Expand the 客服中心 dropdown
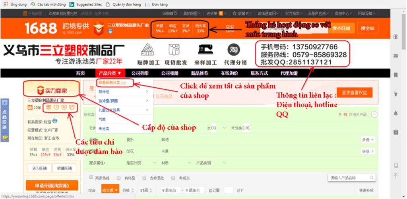This screenshot has width=407, height=199. click(x=343, y=13)
